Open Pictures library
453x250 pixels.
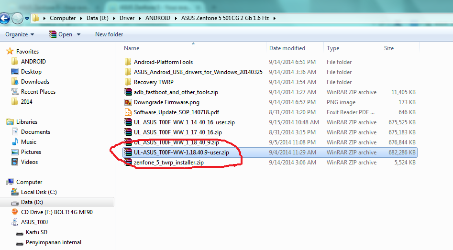(x=31, y=152)
